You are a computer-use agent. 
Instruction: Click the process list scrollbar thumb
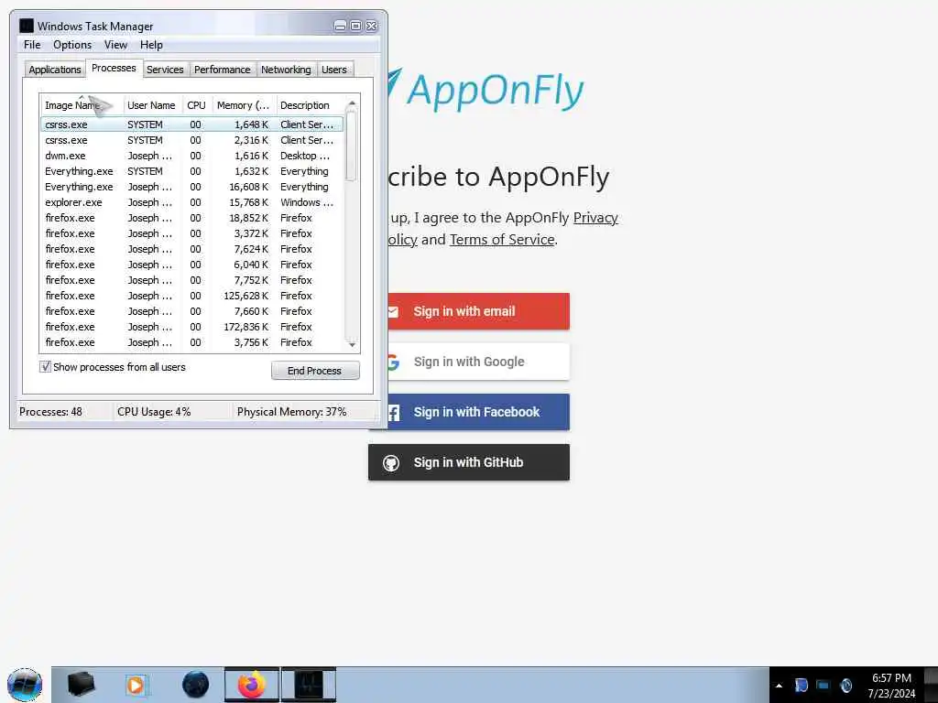tap(352, 146)
